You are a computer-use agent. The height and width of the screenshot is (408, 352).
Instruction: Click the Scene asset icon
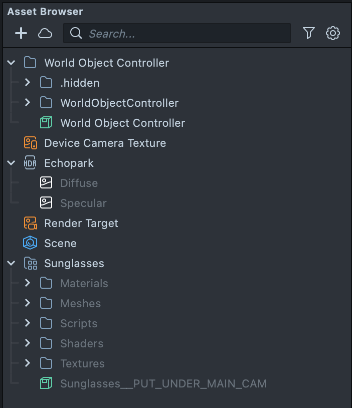coord(31,243)
